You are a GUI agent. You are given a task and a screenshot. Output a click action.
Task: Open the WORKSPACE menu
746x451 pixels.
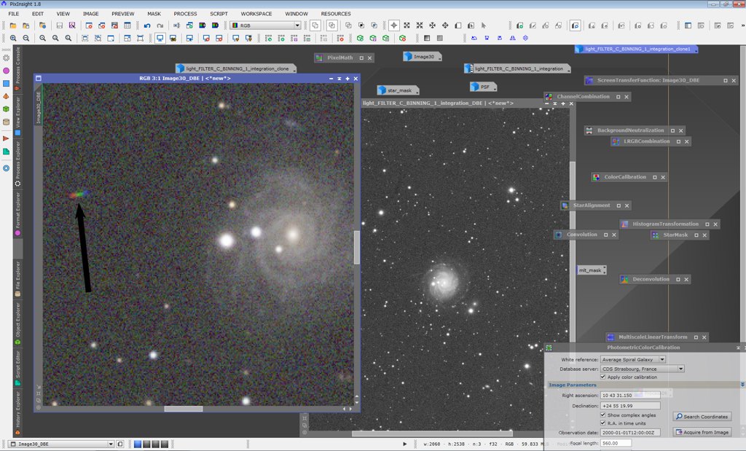point(256,14)
